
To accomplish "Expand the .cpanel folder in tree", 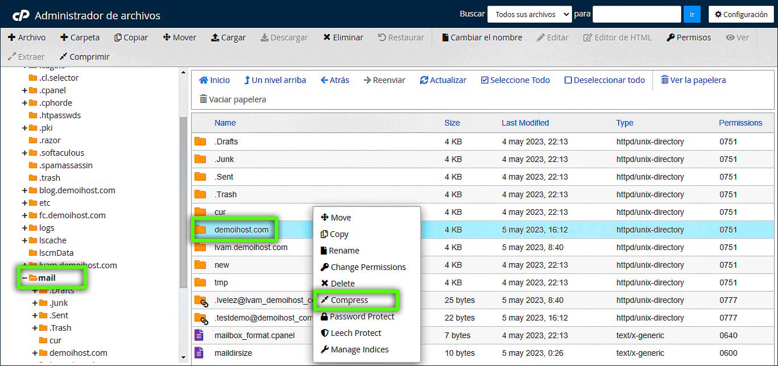I will pyautogui.click(x=24, y=90).
